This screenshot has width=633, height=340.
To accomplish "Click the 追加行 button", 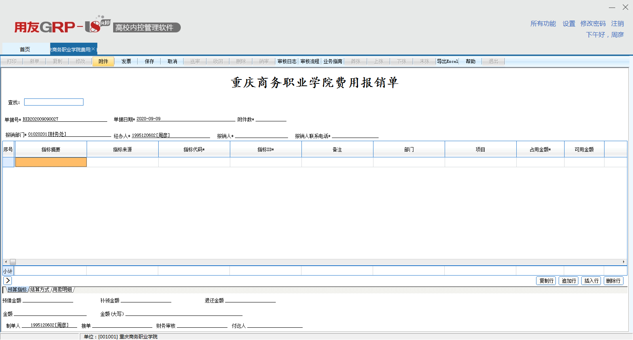I will [x=569, y=281].
